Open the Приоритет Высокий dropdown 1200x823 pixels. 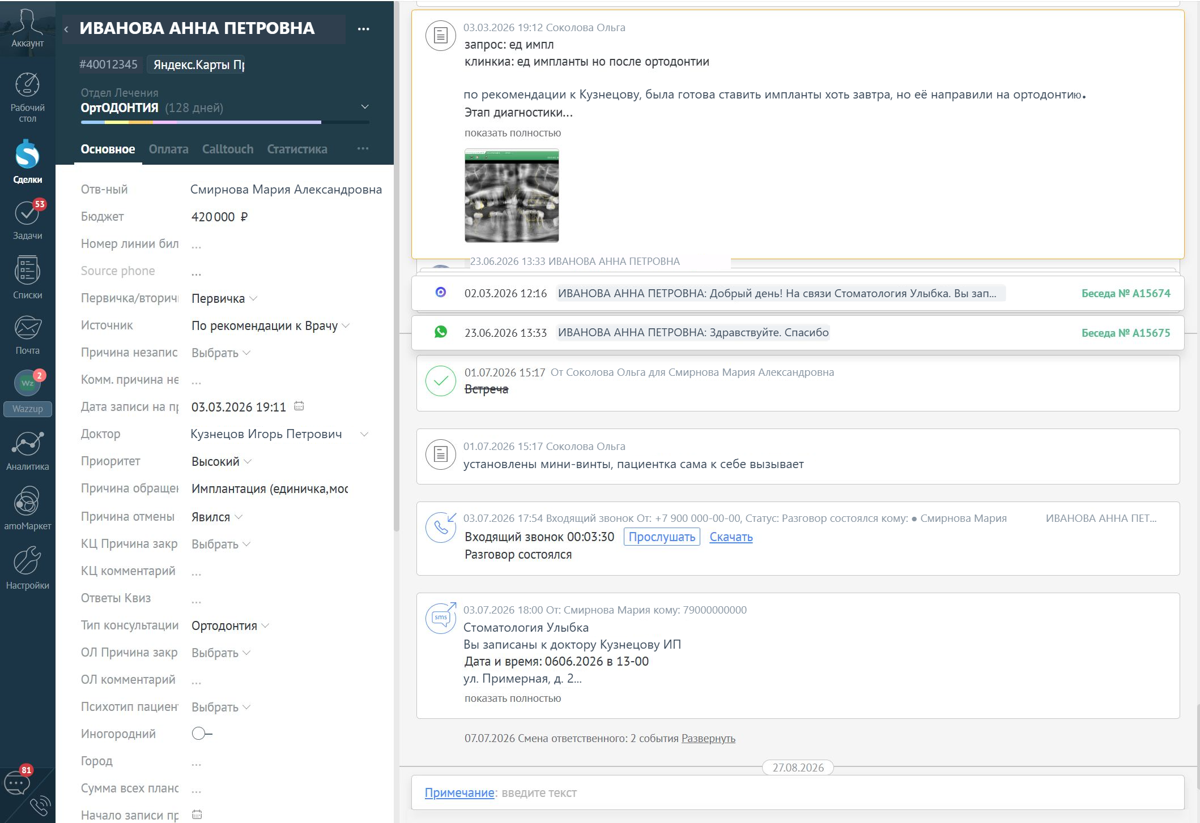[x=221, y=461]
